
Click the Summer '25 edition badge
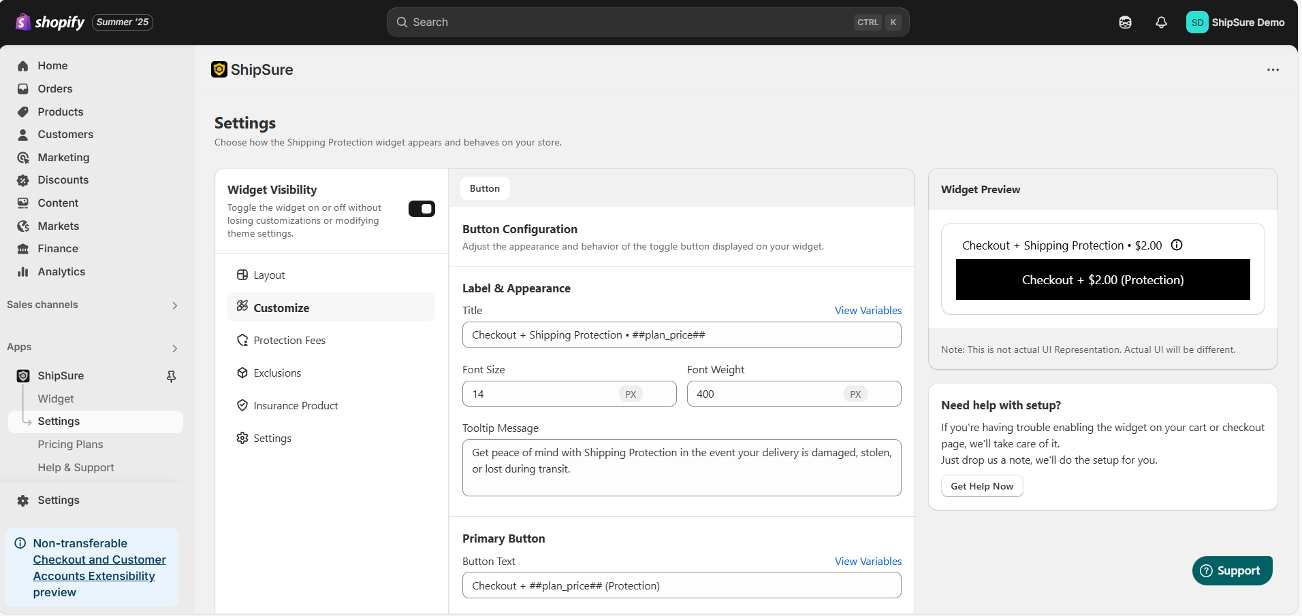[x=123, y=22]
